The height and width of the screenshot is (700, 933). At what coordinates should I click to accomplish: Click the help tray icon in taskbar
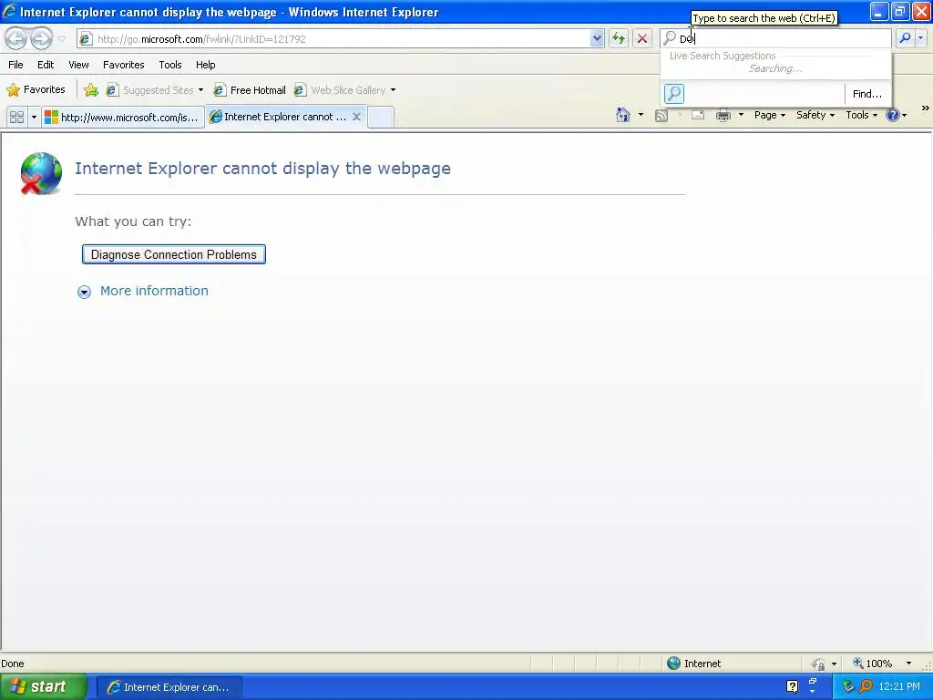[x=792, y=686]
